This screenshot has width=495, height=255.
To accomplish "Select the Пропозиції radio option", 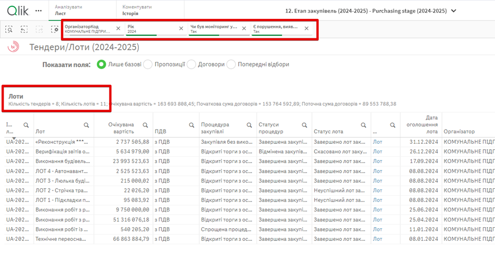I will coord(148,65).
